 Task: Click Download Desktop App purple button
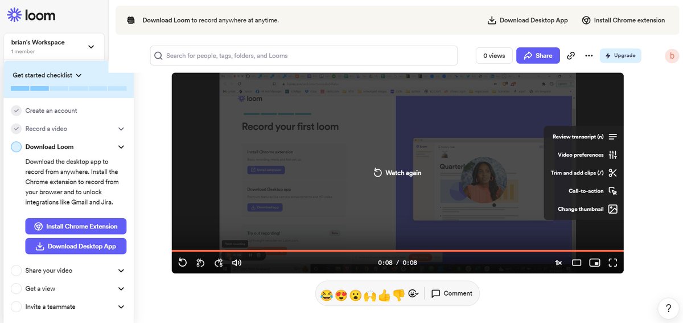click(x=76, y=246)
